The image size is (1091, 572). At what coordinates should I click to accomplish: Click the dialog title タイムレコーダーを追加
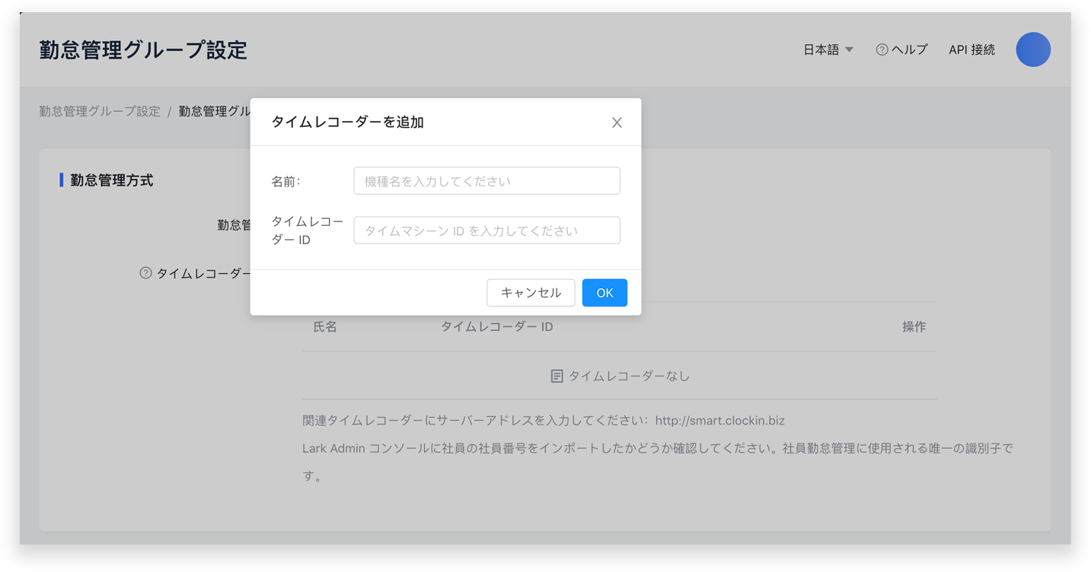[x=347, y=122]
